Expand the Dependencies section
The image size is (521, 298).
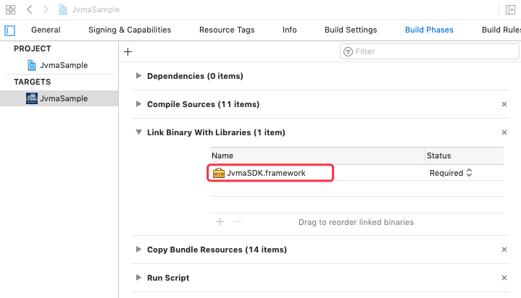(x=139, y=76)
